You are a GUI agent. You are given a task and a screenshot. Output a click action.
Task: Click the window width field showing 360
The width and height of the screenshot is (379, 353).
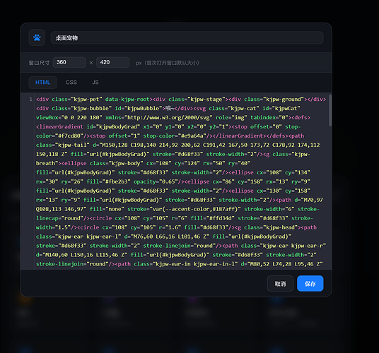[69, 62]
